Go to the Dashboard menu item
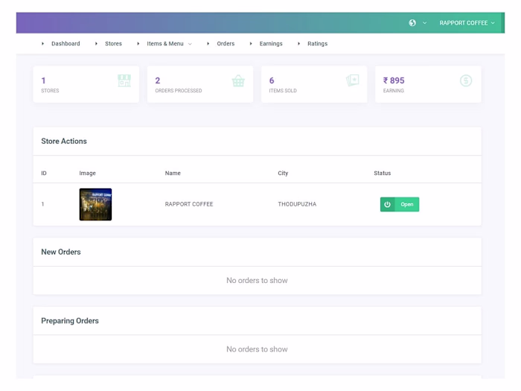 click(65, 43)
